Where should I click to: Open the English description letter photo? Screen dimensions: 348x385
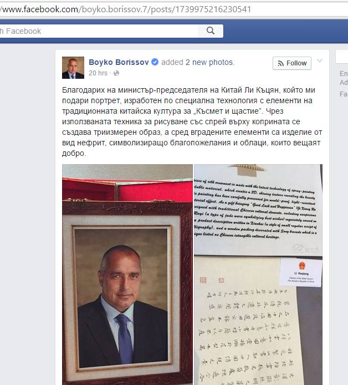(x=258, y=210)
